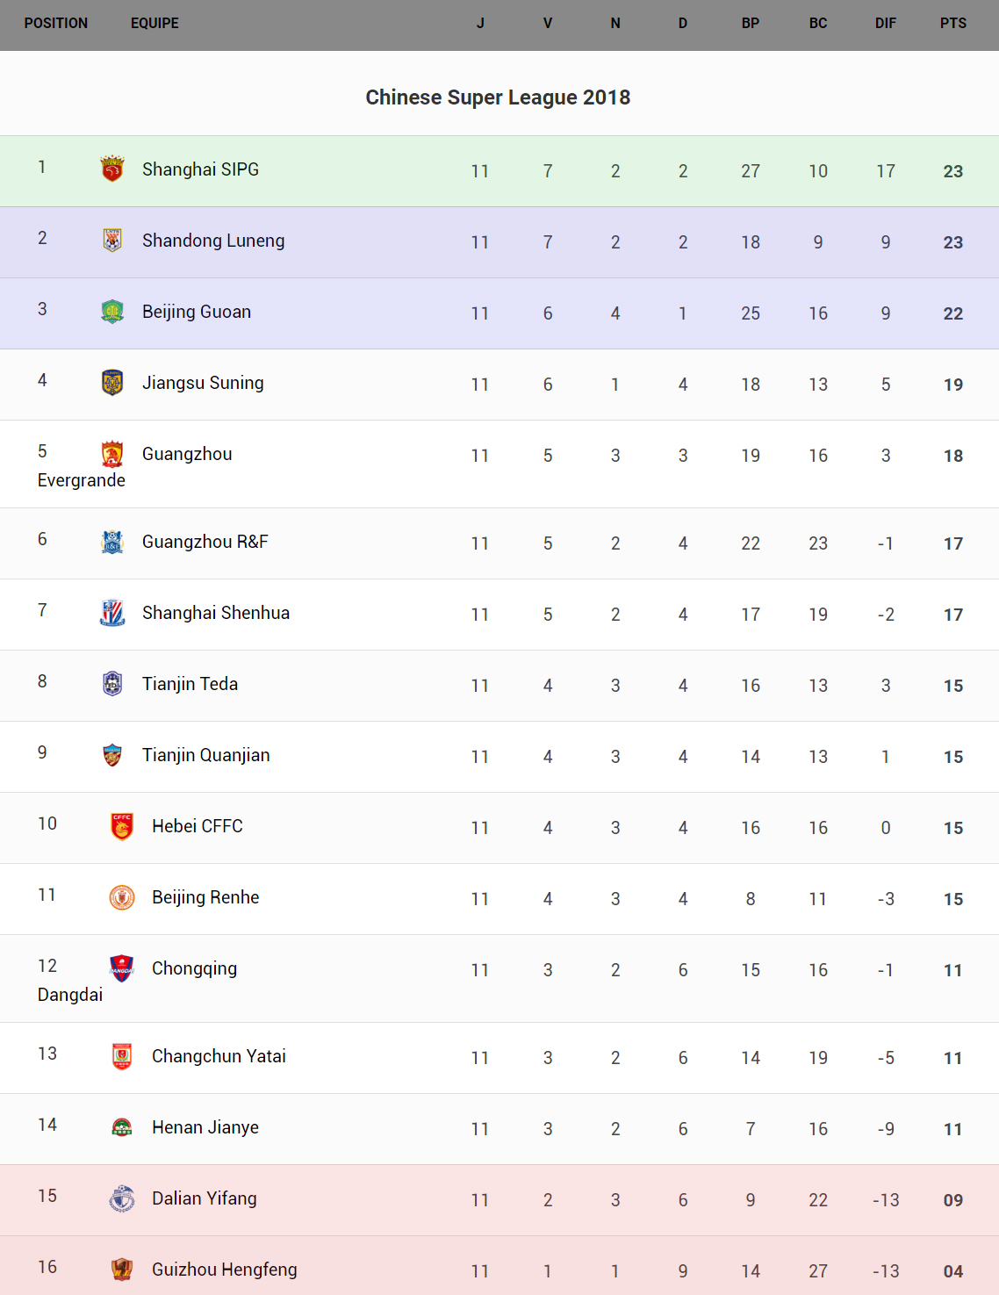This screenshot has width=999, height=1295.
Task: Click the Shanghai SIPG club crest
Action: coord(112,169)
